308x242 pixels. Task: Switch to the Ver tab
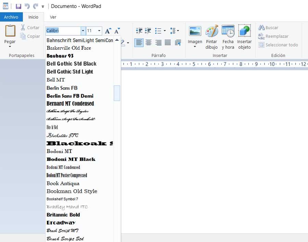[53, 17]
